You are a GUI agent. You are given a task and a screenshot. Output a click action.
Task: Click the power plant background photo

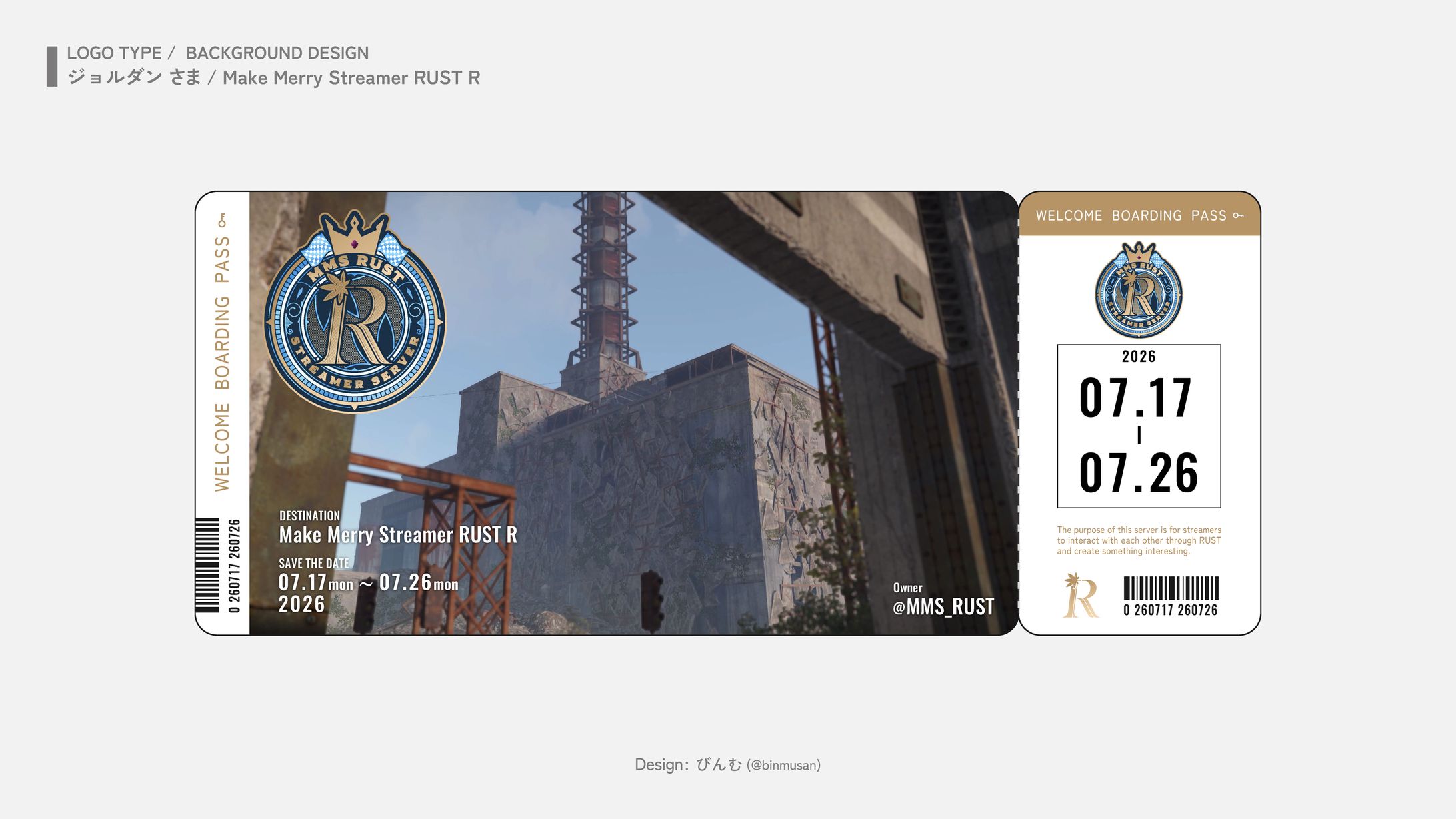coord(633,413)
